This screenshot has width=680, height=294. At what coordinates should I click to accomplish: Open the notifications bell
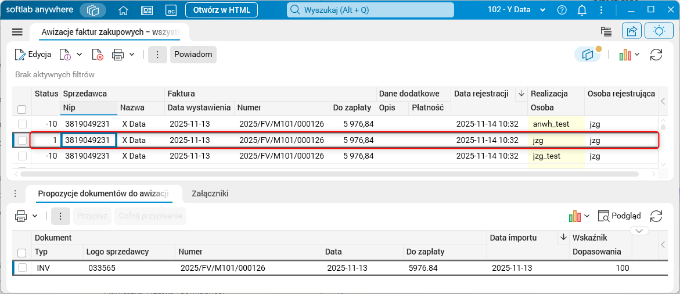[582, 10]
